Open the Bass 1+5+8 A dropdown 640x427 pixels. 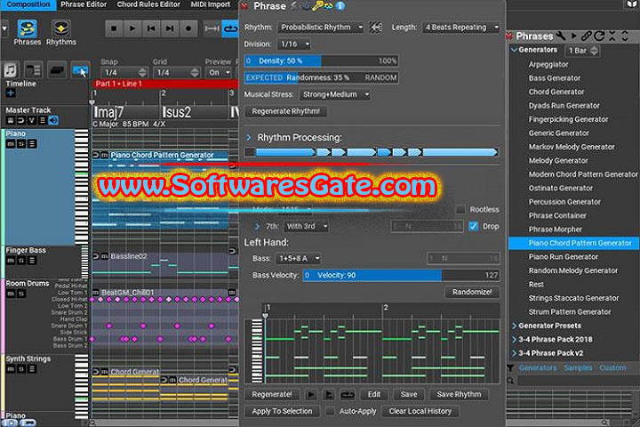[x=299, y=258]
